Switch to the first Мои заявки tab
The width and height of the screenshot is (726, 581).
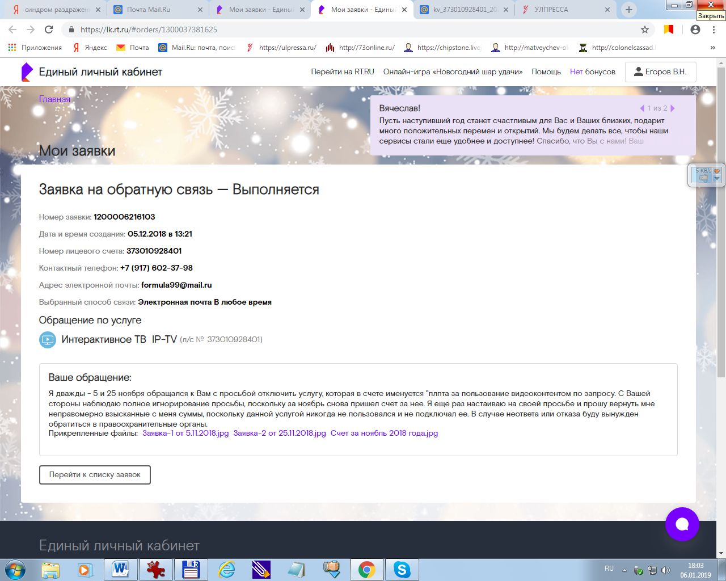(x=259, y=10)
